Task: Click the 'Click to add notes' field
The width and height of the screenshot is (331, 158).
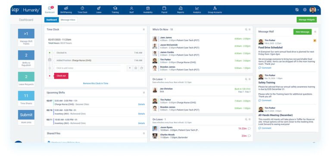Action: coord(87,68)
